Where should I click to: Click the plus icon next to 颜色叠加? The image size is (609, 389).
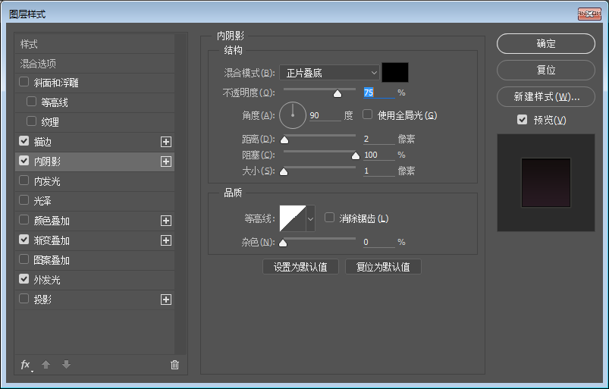point(166,221)
